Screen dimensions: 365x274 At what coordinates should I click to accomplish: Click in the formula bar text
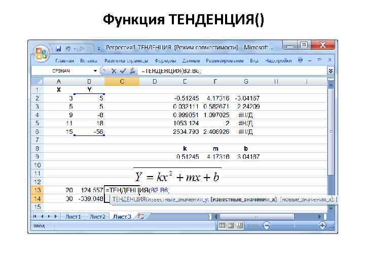232,71
